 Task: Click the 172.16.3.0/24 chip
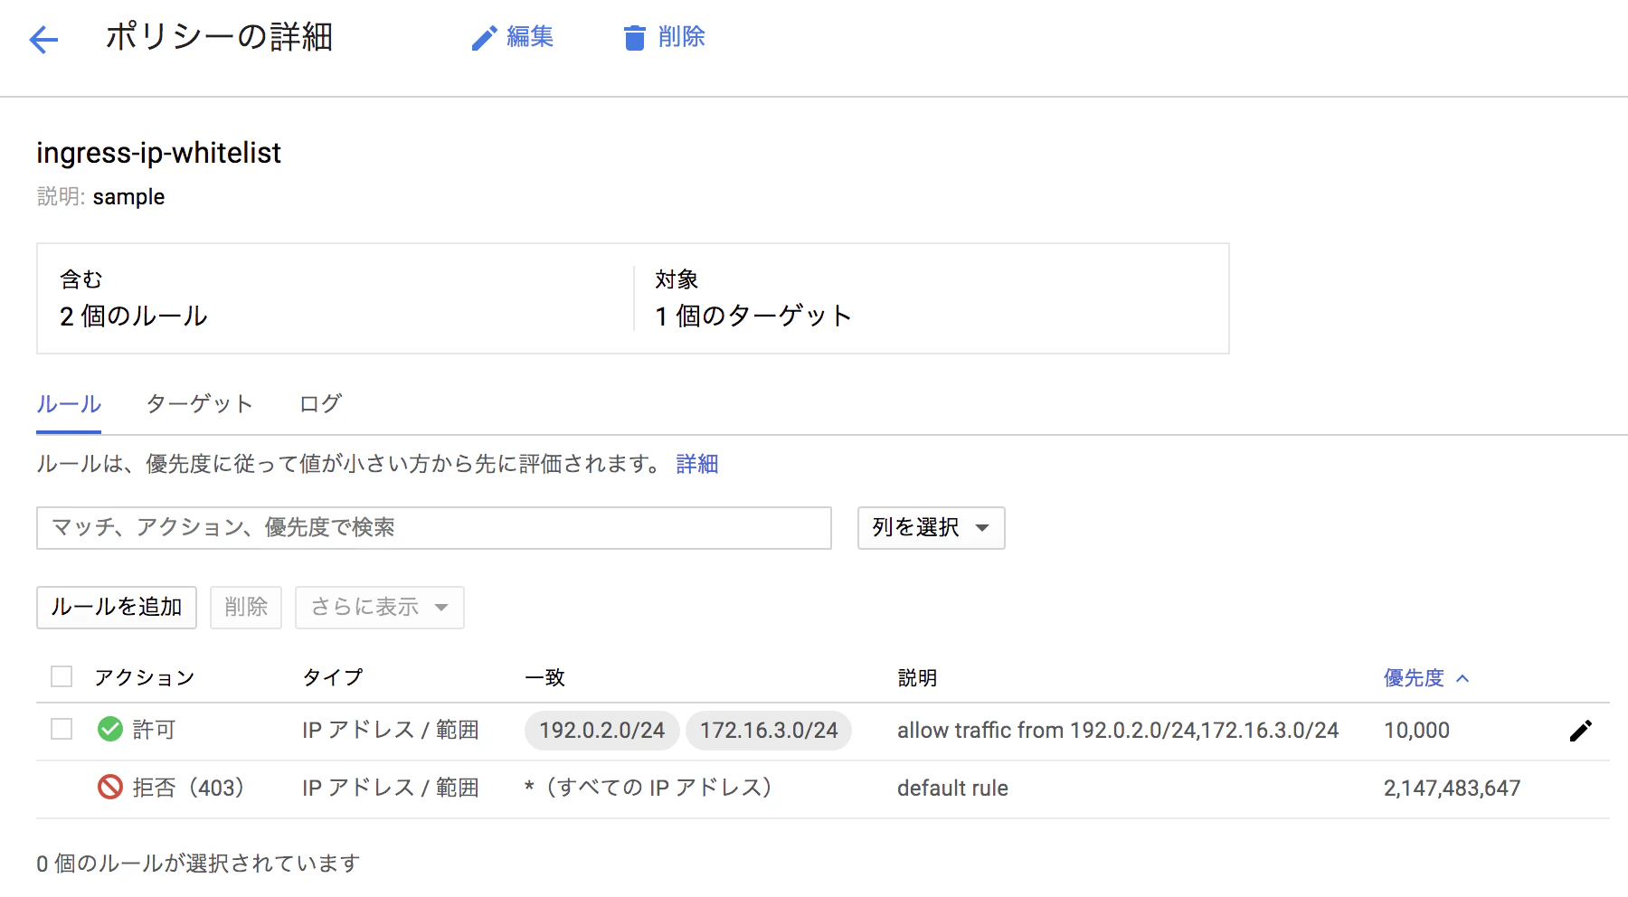769,731
